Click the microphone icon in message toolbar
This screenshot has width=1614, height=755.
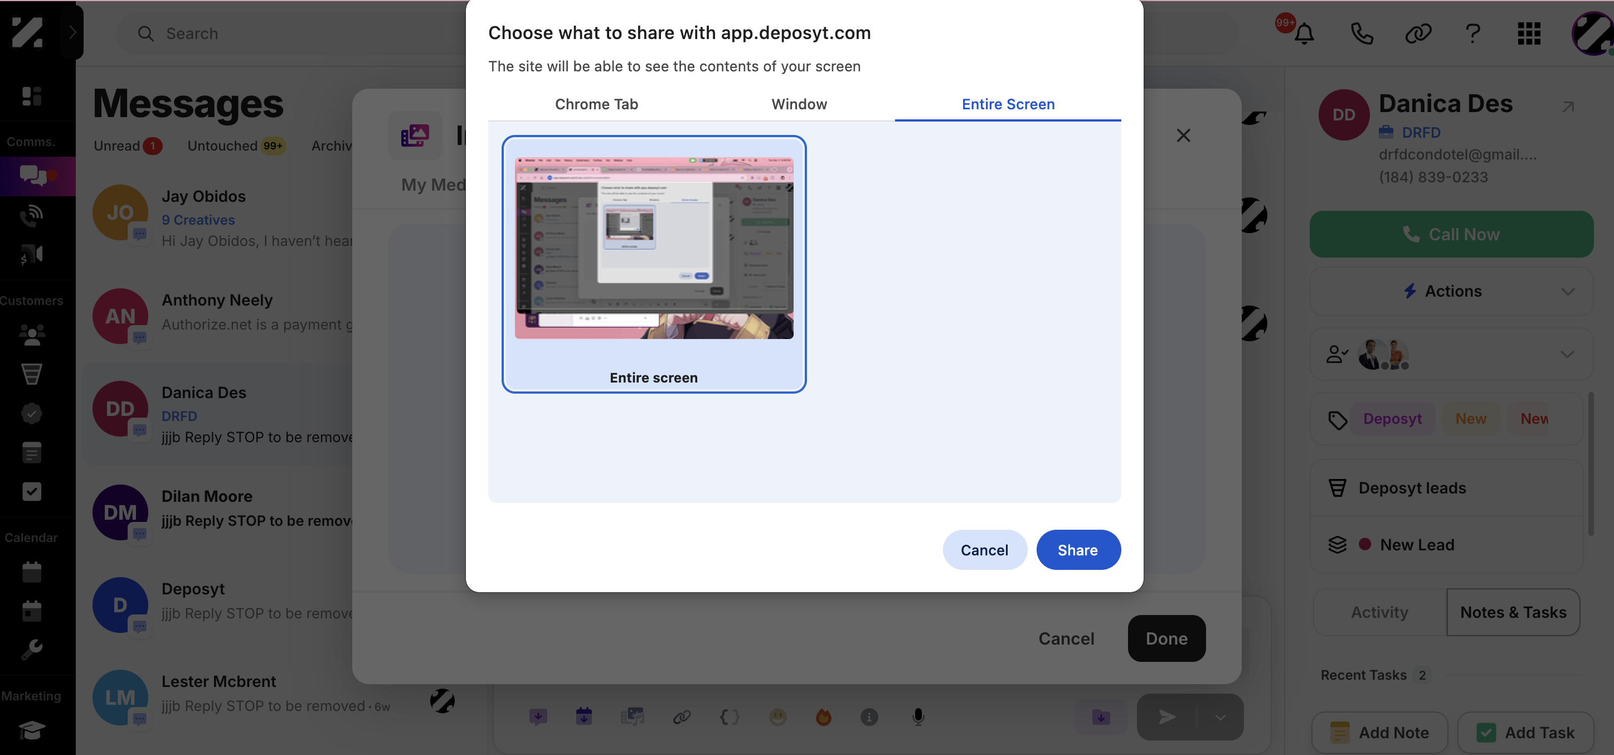click(918, 717)
